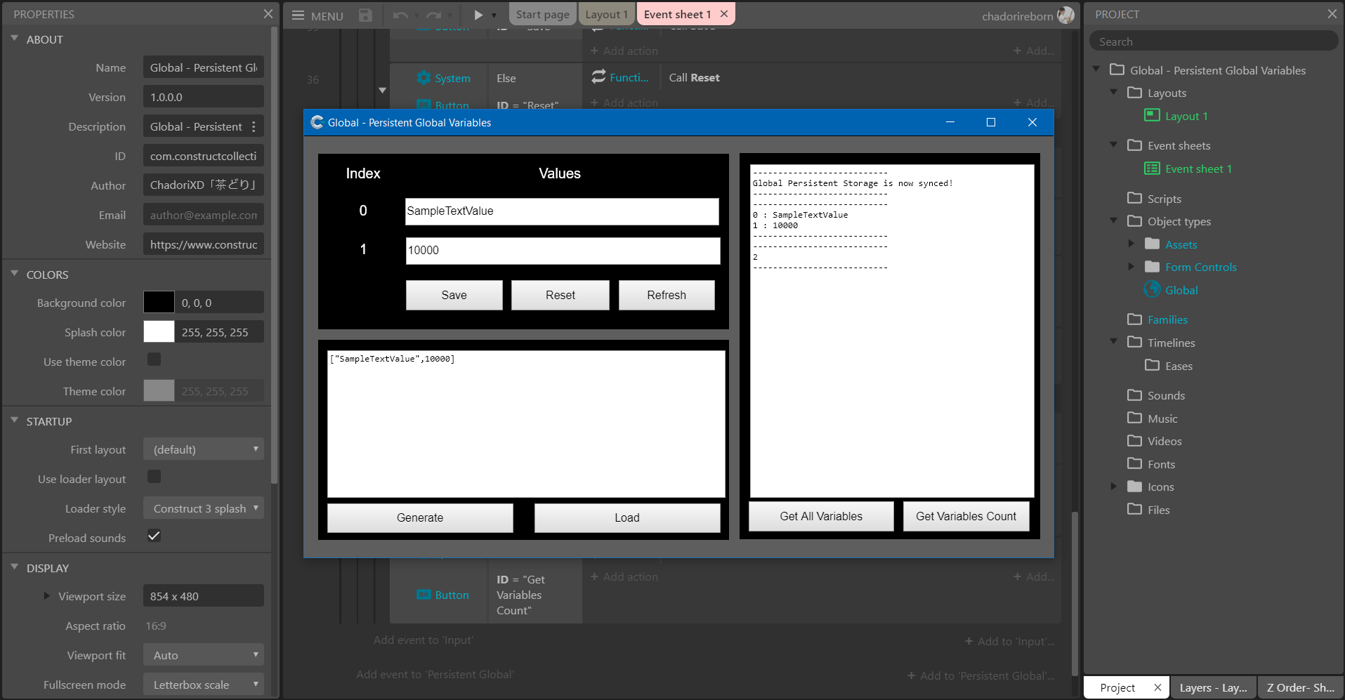Switch to the Layers bottom tab
The height and width of the screenshot is (700, 1345).
click(x=1213, y=687)
